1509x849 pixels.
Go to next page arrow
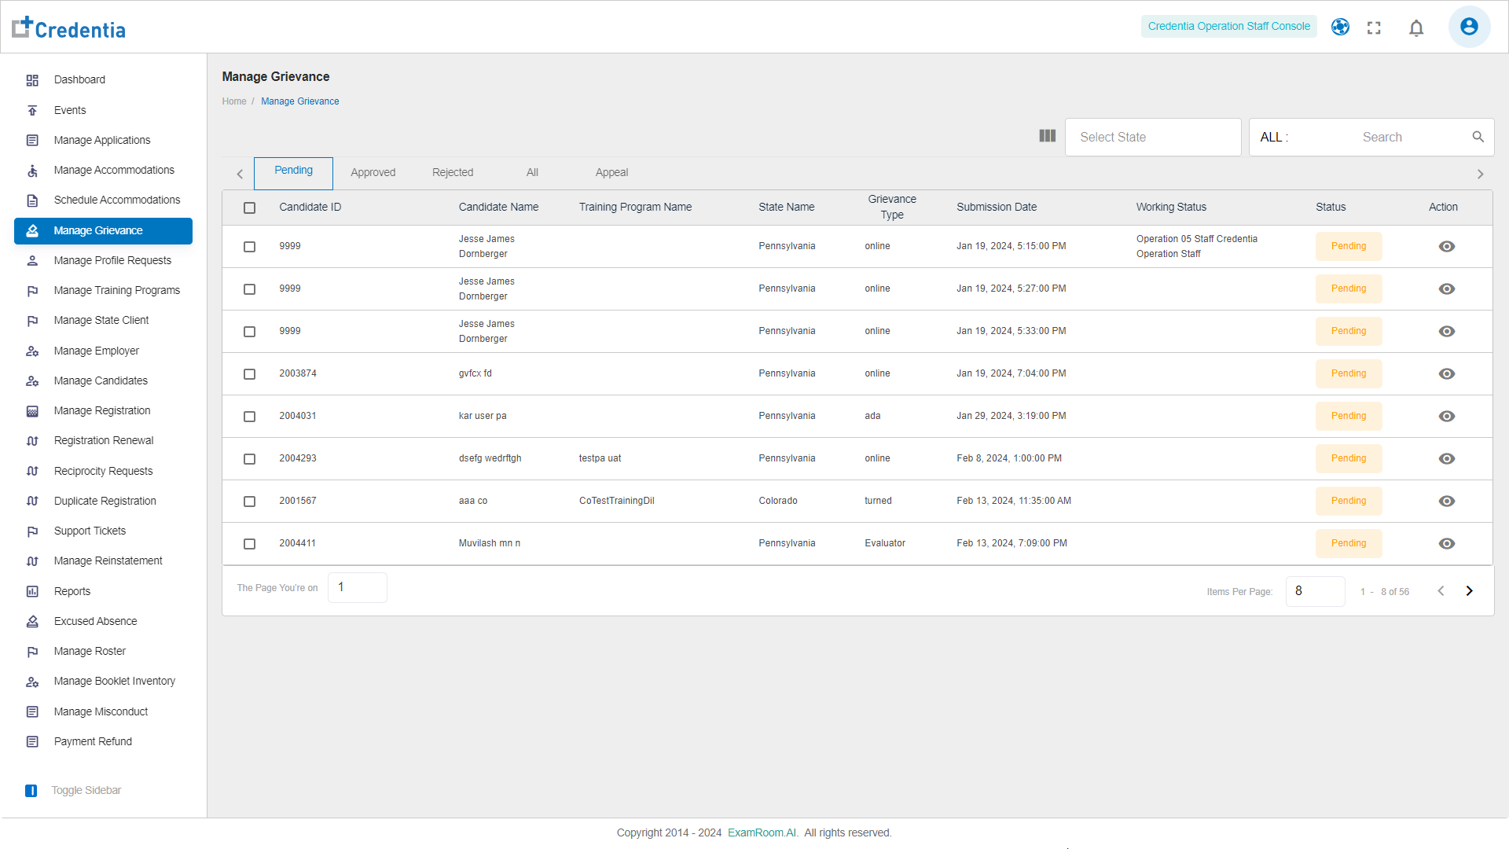coord(1468,591)
